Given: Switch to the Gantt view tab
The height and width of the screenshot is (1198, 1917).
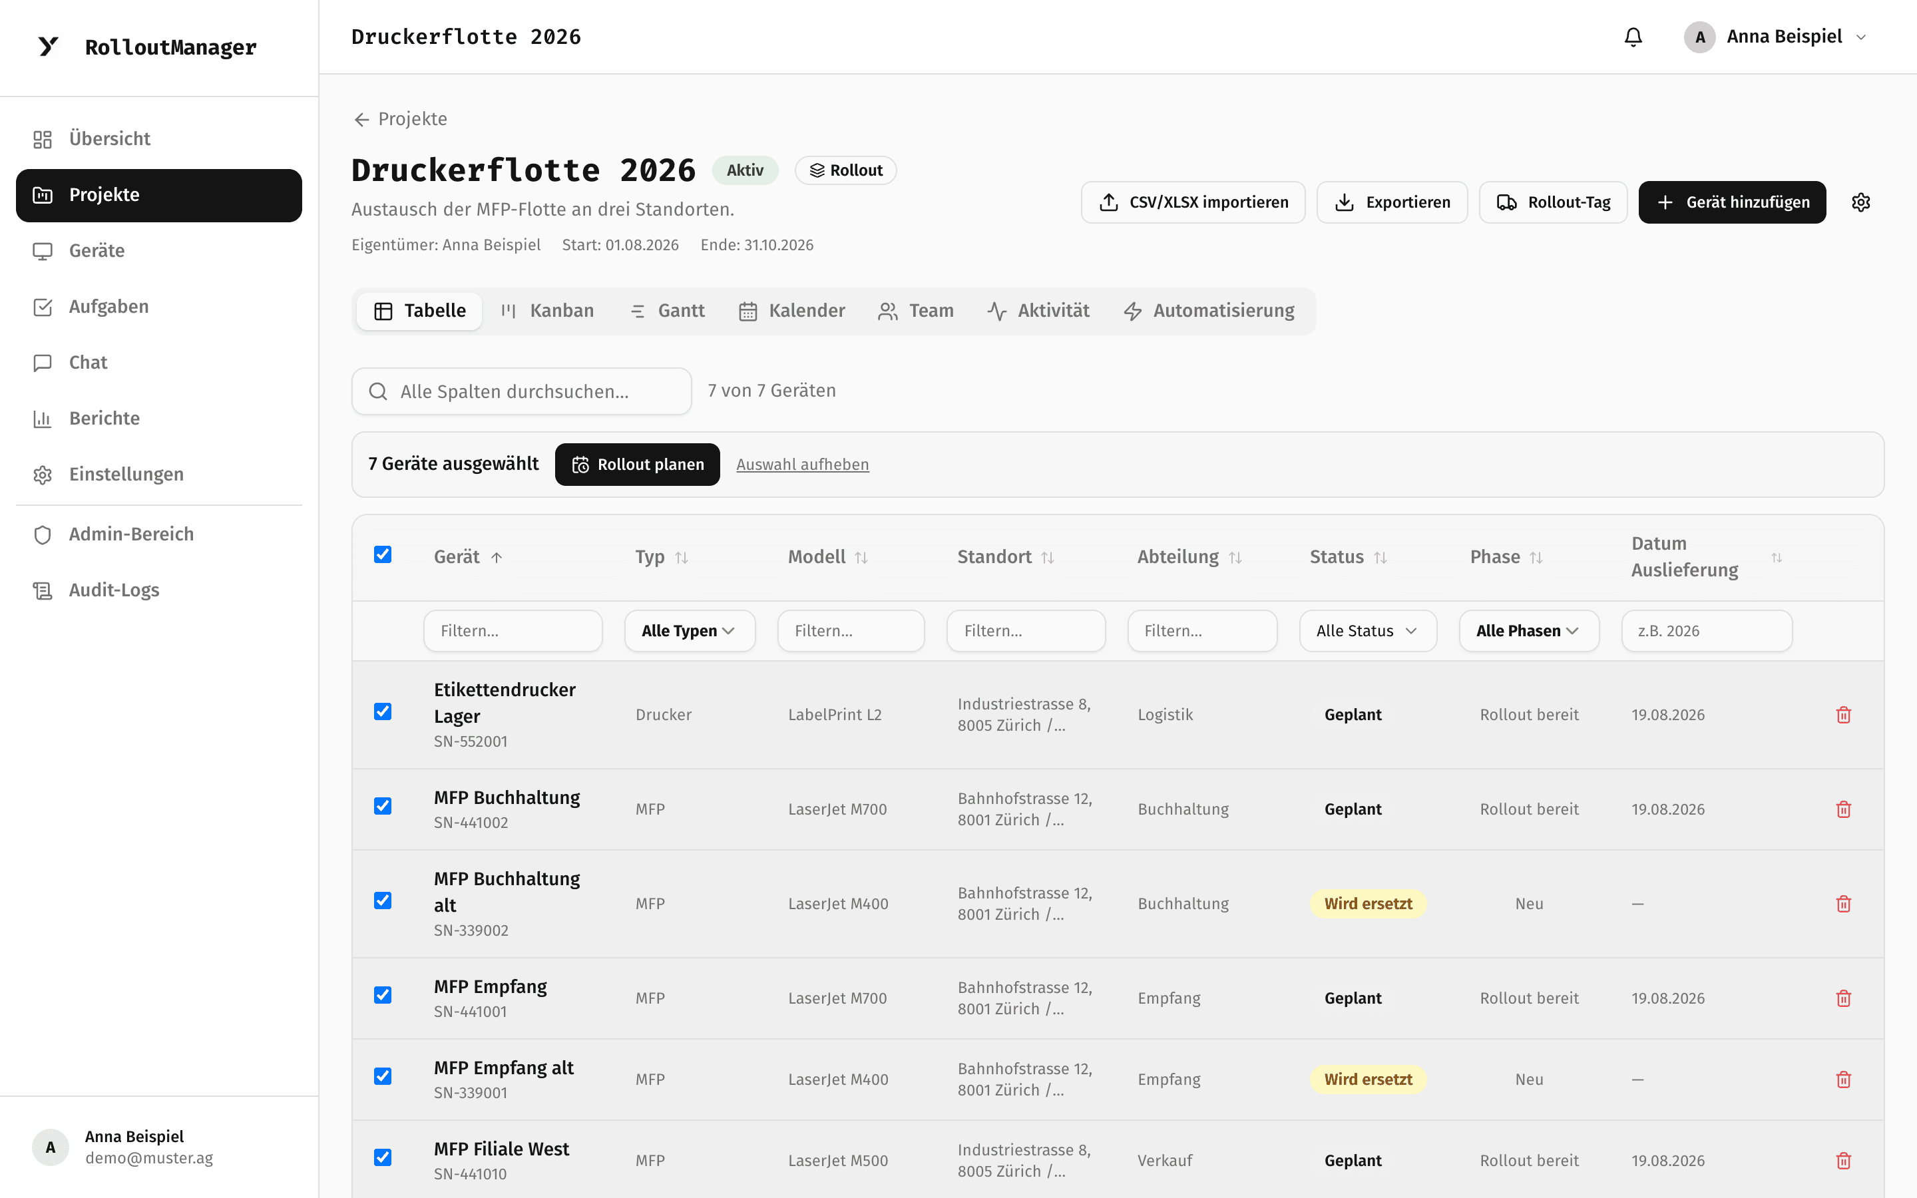Looking at the screenshot, I should click(667, 311).
